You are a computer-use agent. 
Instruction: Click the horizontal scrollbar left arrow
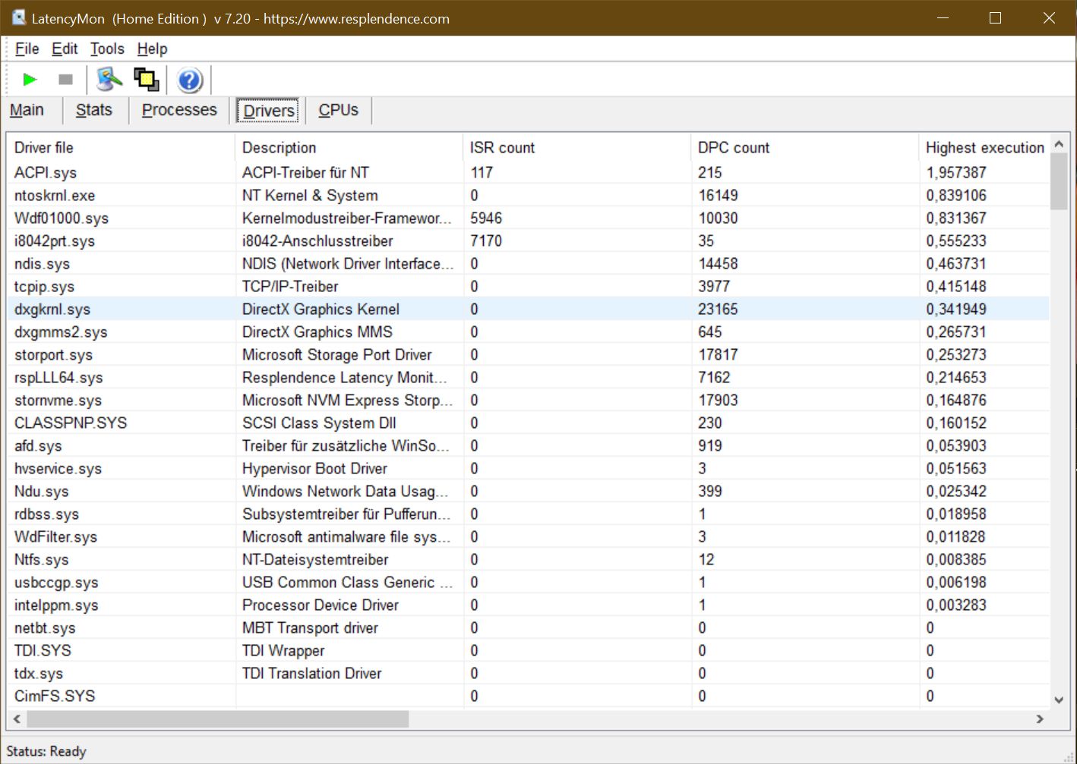point(17,718)
